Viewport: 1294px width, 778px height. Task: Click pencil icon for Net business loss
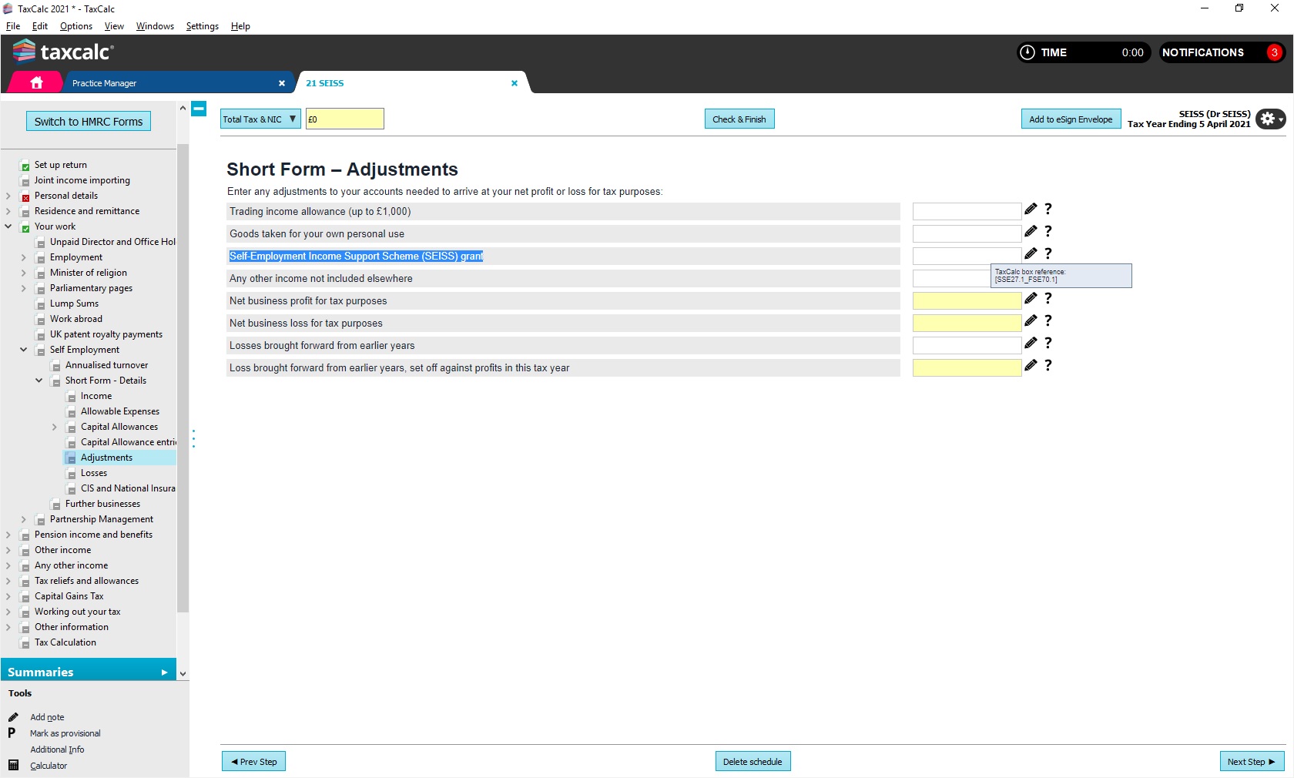[x=1031, y=320]
